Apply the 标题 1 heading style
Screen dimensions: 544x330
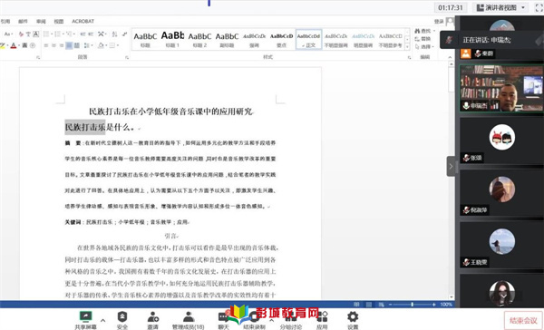pos(172,39)
